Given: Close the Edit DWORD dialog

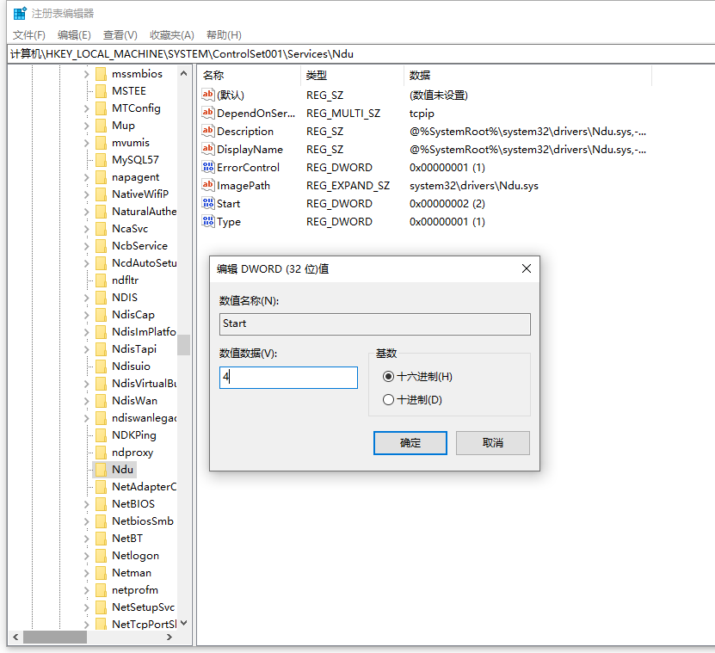Looking at the screenshot, I should 526,268.
